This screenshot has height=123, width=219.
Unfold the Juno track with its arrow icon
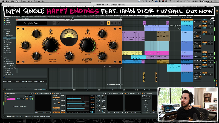tap(183, 42)
